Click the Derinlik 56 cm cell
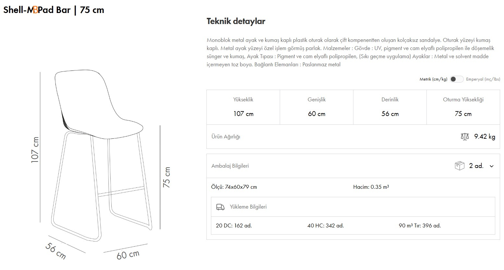This screenshot has width=504, height=270. coord(390,107)
